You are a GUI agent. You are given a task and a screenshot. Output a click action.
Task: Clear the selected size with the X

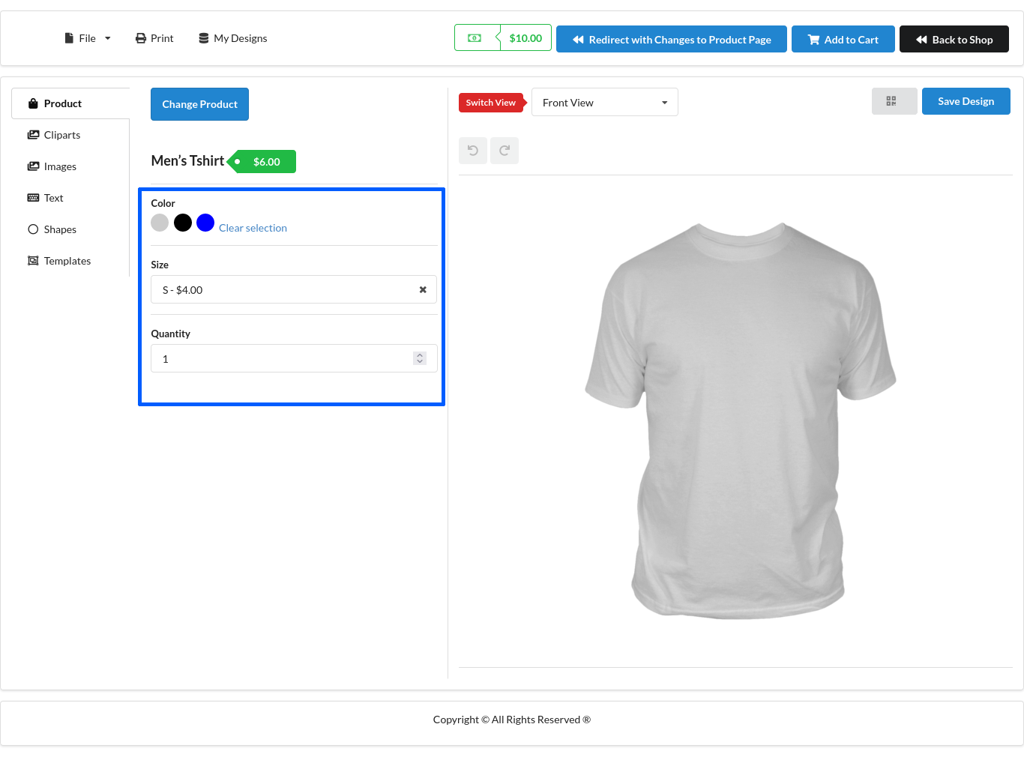pos(422,289)
